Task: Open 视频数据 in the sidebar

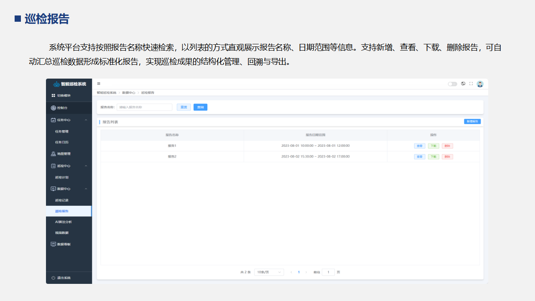Action: (x=62, y=233)
